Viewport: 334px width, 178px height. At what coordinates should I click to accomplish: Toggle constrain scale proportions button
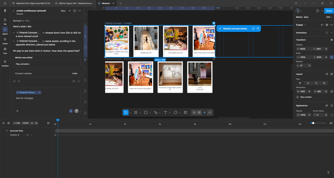tap(332, 57)
